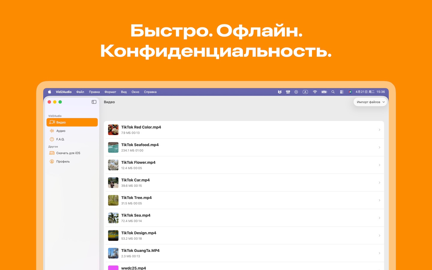This screenshot has height=270, width=432.
Task: Expand chevron for TikTok GuangTa.MP4
Action: pos(379,253)
